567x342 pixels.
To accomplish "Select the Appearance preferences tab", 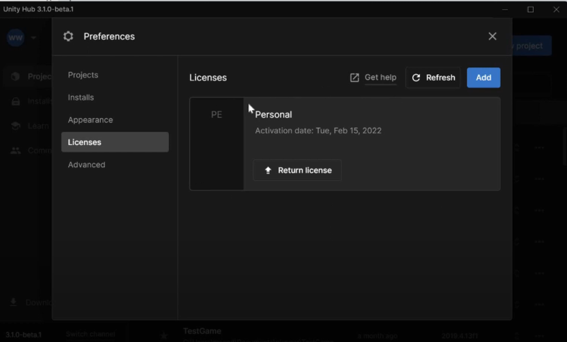I will click(x=91, y=120).
